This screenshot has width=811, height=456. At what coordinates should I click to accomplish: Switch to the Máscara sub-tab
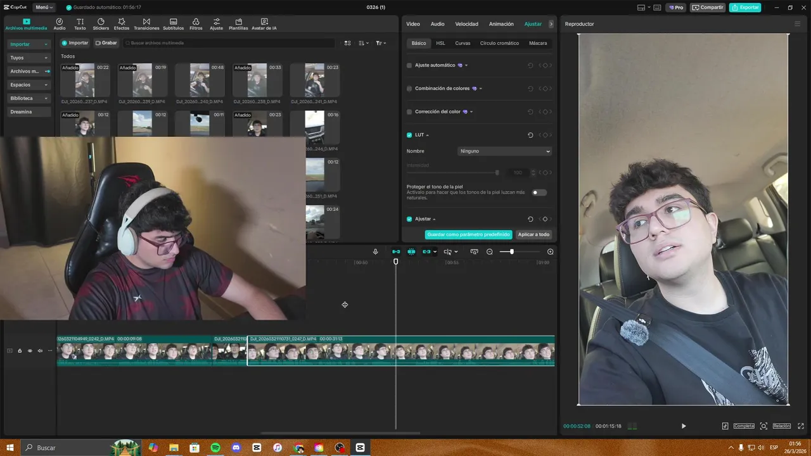(x=538, y=43)
